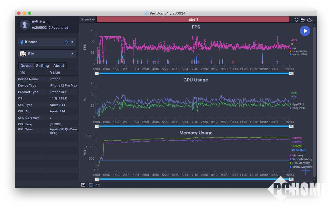The width and height of the screenshot is (332, 208).
Task: Toggle RealMemory series in the legend
Action: pos(299,163)
